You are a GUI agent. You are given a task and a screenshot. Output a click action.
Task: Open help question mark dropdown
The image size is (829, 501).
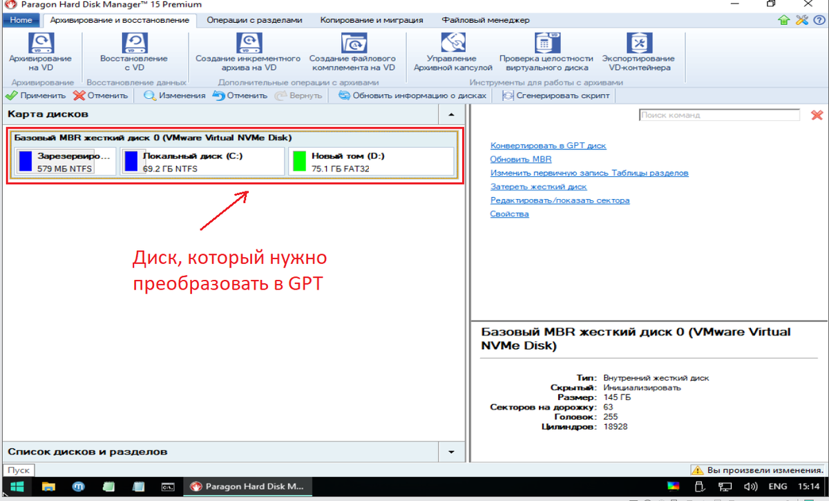pyautogui.click(x=819, y=20)
